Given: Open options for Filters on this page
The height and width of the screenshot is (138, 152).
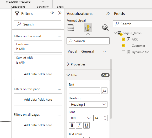Looking at the screenshot, I should (x=59, y=90).
